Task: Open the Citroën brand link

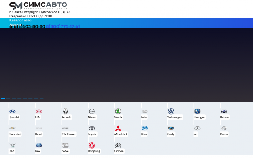Action: point(119,151)
